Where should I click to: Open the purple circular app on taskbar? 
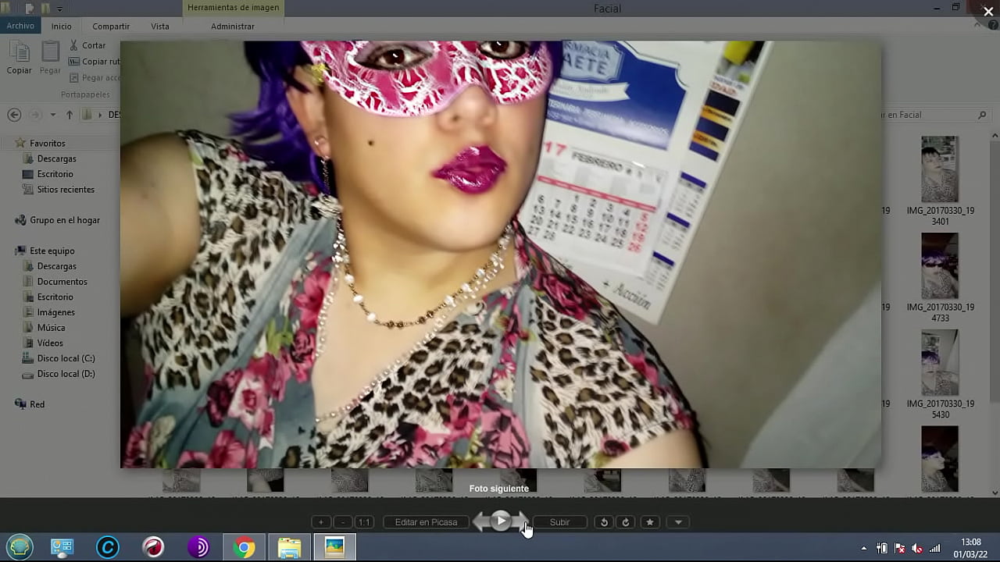pos(198,548)
